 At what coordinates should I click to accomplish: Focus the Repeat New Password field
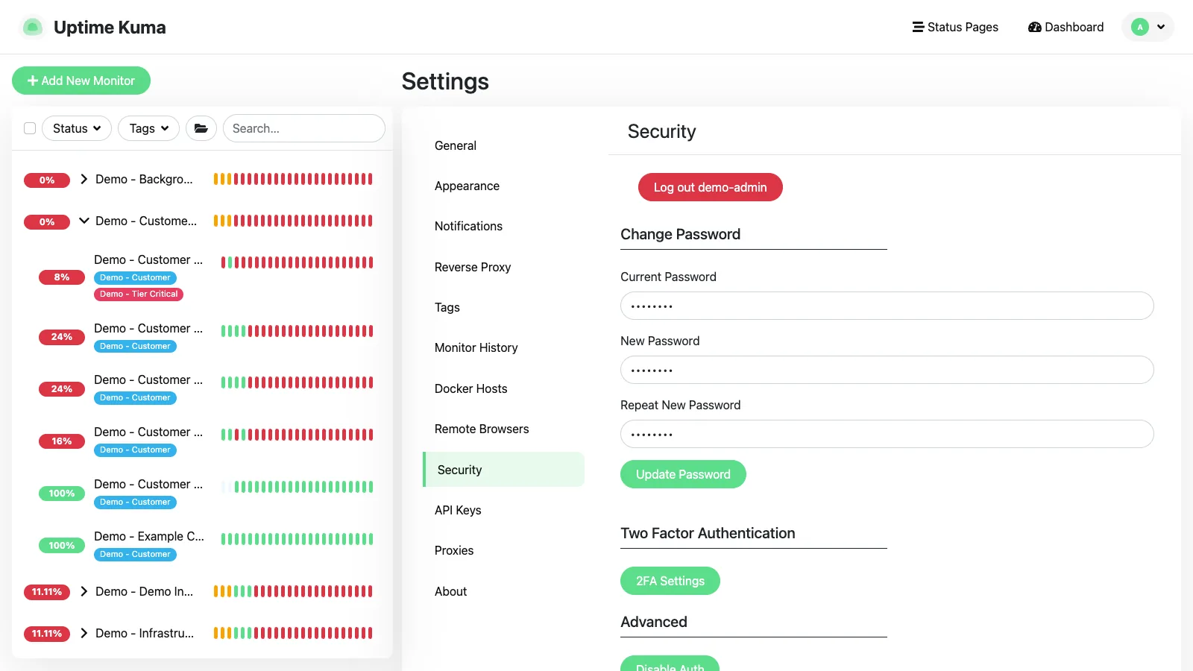tap(887, 434)
